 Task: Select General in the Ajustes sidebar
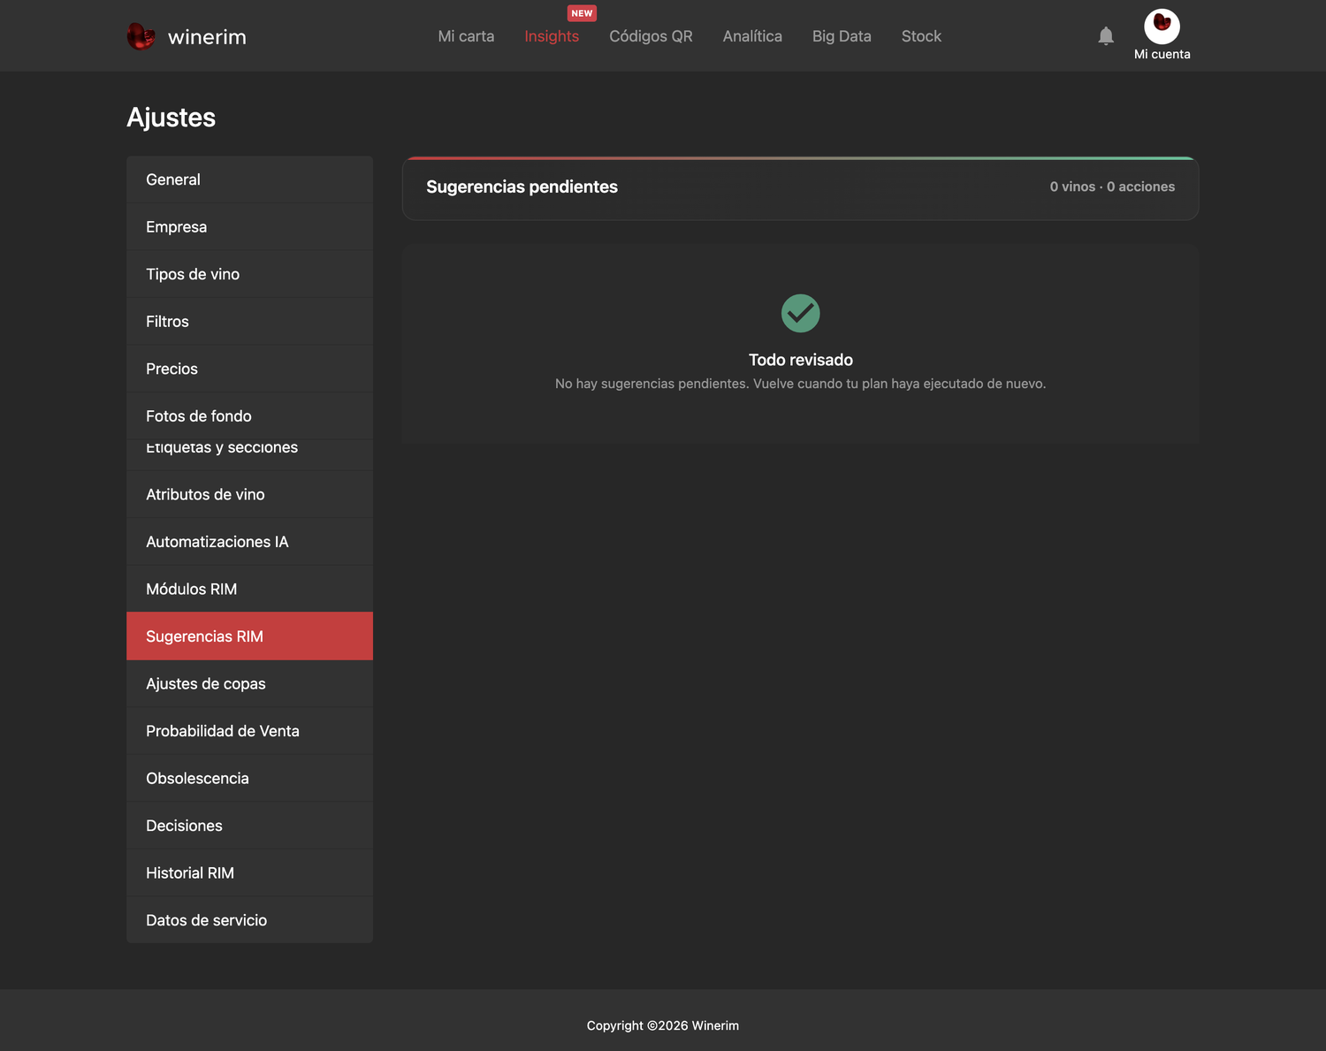click(x=249, y=179)
